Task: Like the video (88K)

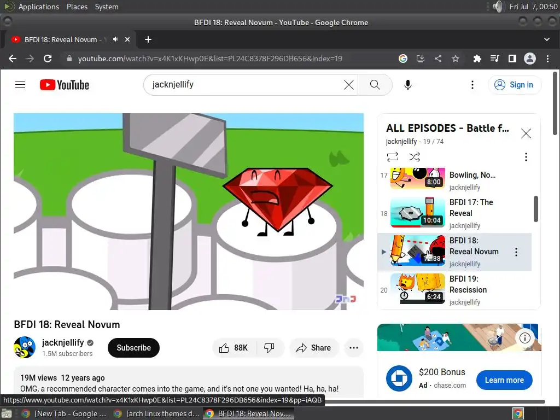Action: click(233, 348)
